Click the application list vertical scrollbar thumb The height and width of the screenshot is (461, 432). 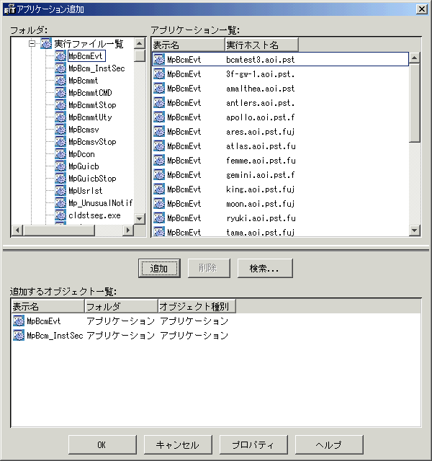[x=415, y=103]
